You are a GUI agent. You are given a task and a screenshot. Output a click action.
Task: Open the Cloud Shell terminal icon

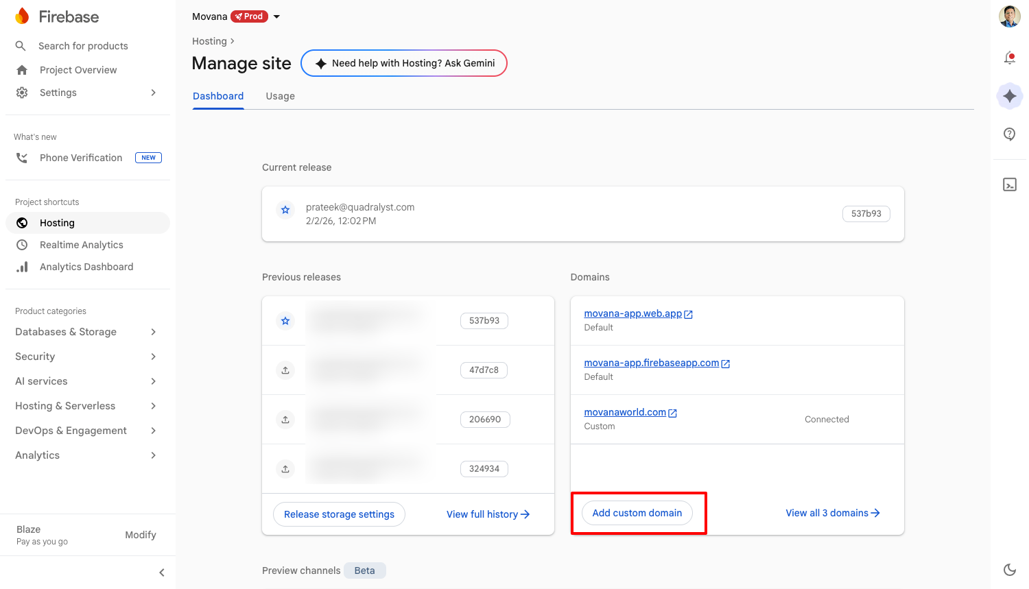tap(1009, 184)
